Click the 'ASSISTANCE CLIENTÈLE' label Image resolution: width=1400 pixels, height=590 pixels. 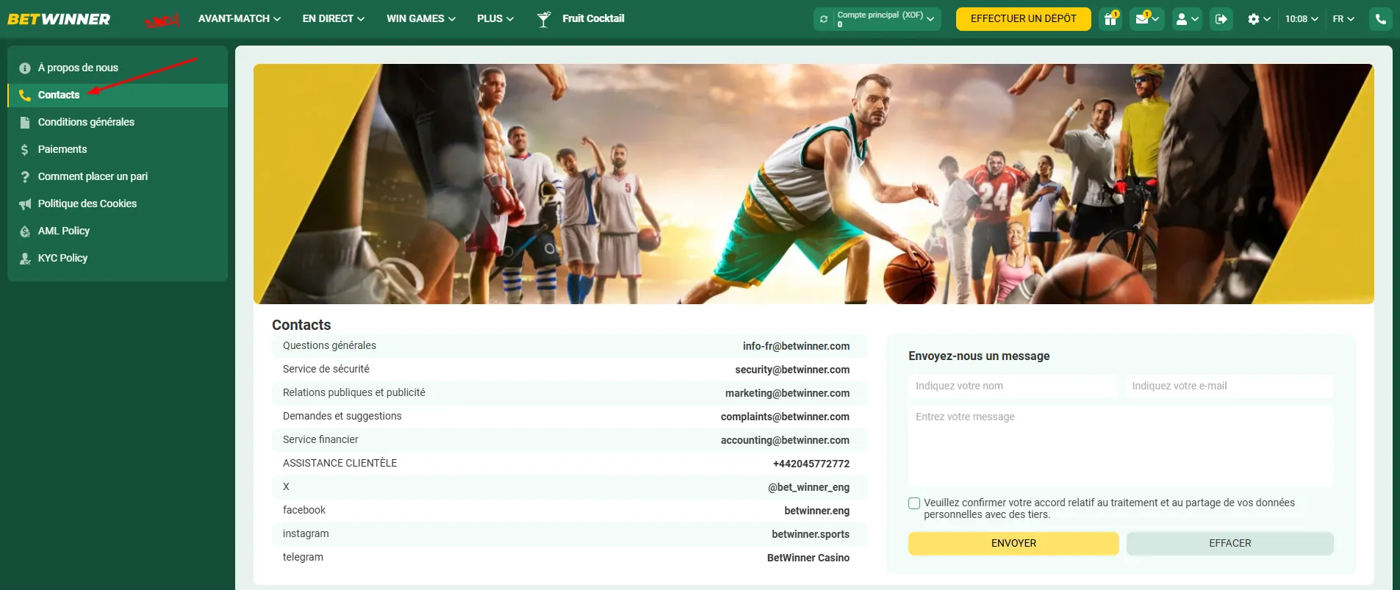coord(340,463)
